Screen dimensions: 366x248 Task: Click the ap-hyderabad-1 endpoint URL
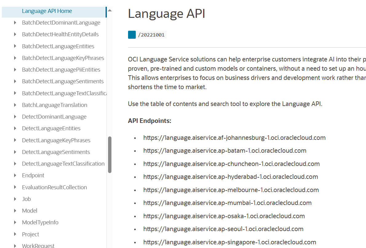231,177
